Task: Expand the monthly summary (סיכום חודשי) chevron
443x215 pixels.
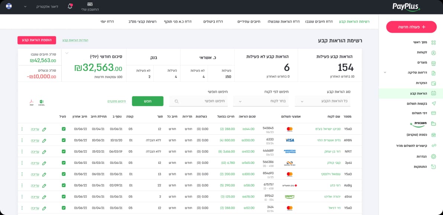Action: (x=67, y=53)
